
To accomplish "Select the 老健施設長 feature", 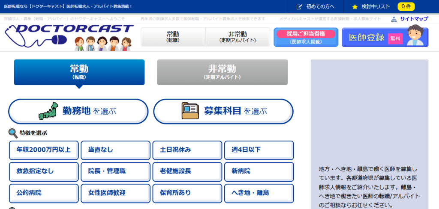I will [187, 172].
